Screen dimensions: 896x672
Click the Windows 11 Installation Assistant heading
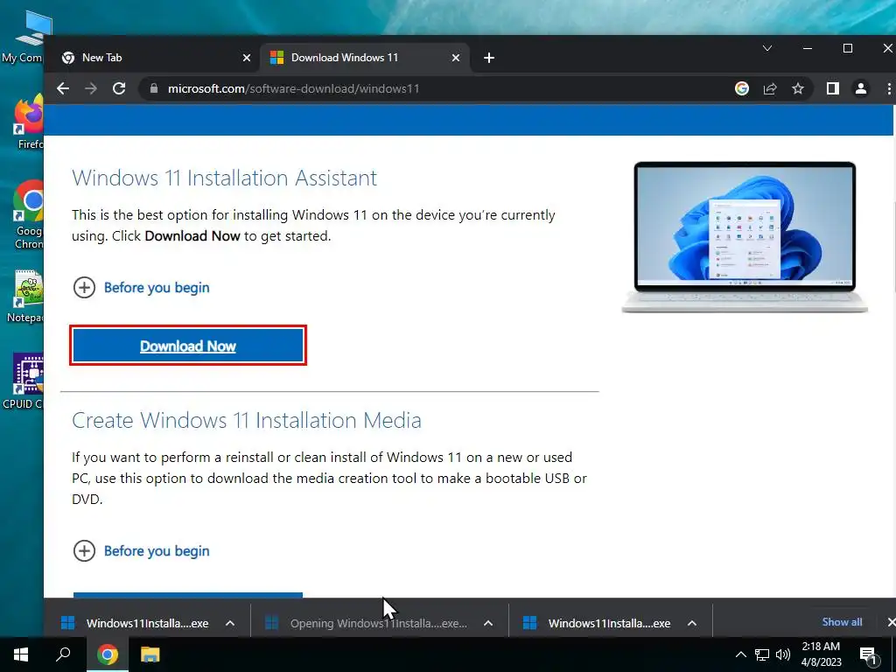tap(225, 178)
